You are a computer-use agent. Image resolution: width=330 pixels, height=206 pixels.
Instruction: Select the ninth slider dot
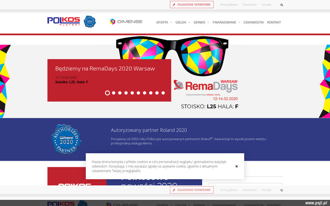[157, 93]
